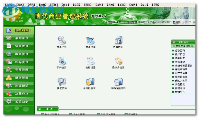Open 商品档案 in the common operations list
The width and height of the screenshot is (199, 118).
point(180,84)
